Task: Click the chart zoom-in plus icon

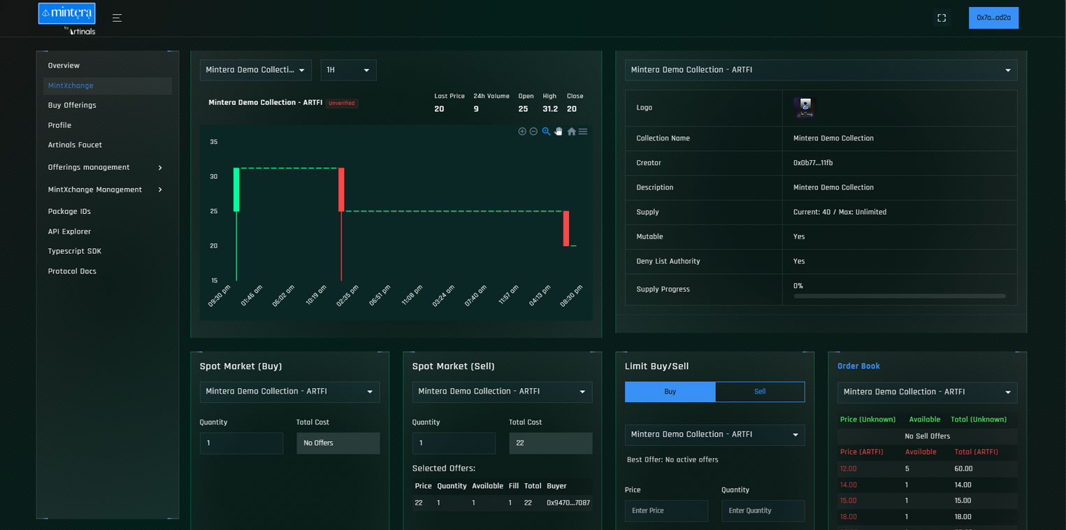Action: tap(522, 131)
